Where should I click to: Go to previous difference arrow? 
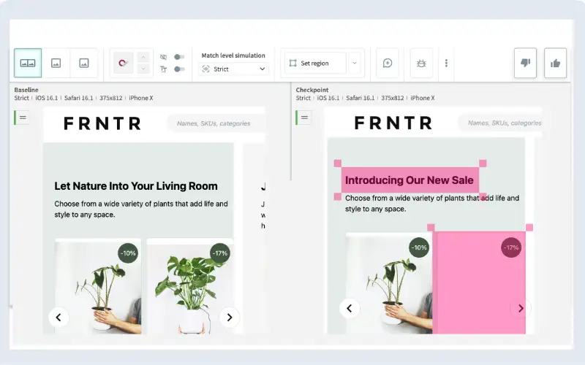pos(143,57)
